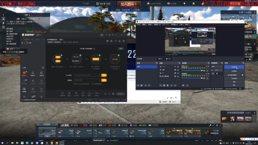
Task: Remove transition with Scene Transitions trash icon
Action: tap(217, 73)
